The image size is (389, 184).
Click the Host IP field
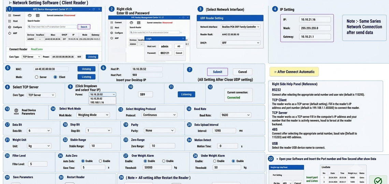point(147,69)
